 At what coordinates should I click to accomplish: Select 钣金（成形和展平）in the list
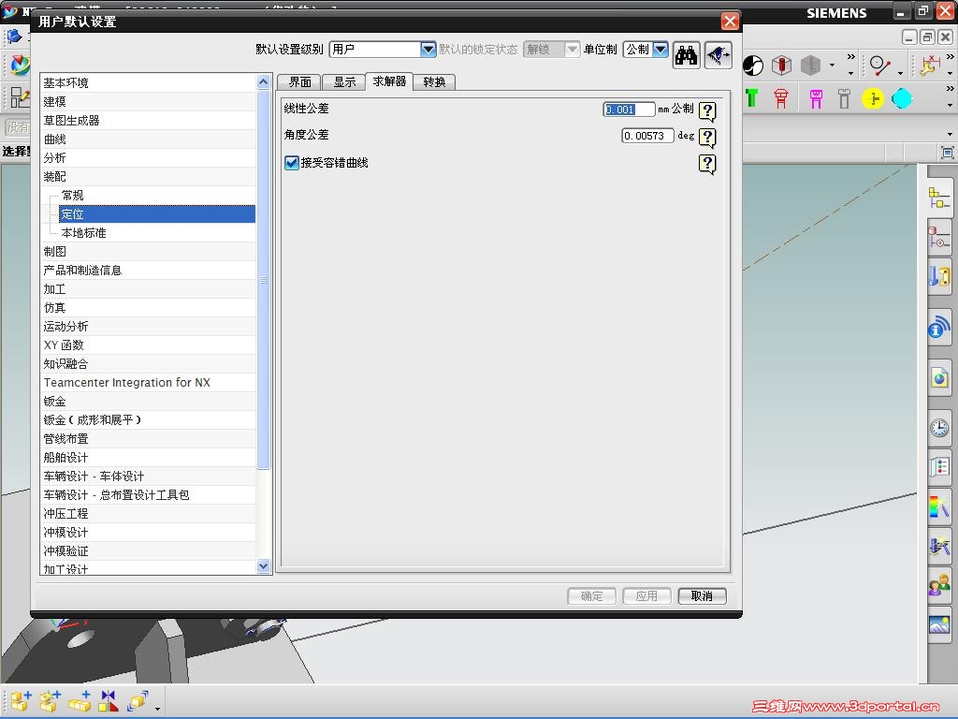pyautogui.click(x=149, y=420)
